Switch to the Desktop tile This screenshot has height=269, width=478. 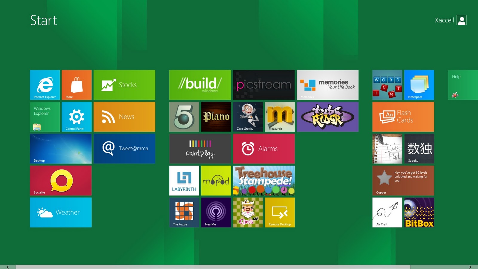coord(60,149)
